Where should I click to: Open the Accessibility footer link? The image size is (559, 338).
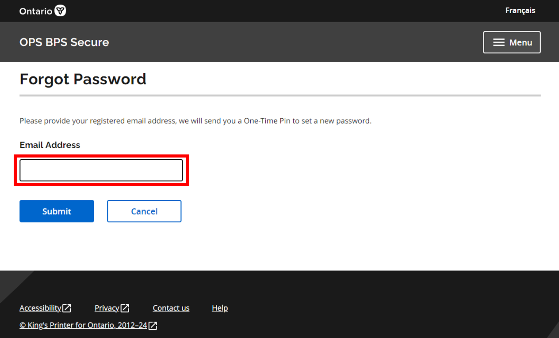40,308
